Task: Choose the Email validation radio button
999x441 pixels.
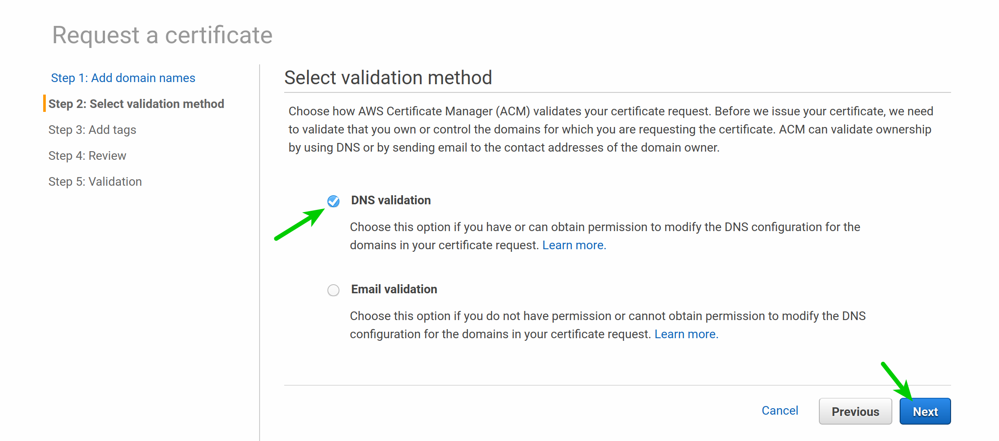Action: (x=333, y=290)
